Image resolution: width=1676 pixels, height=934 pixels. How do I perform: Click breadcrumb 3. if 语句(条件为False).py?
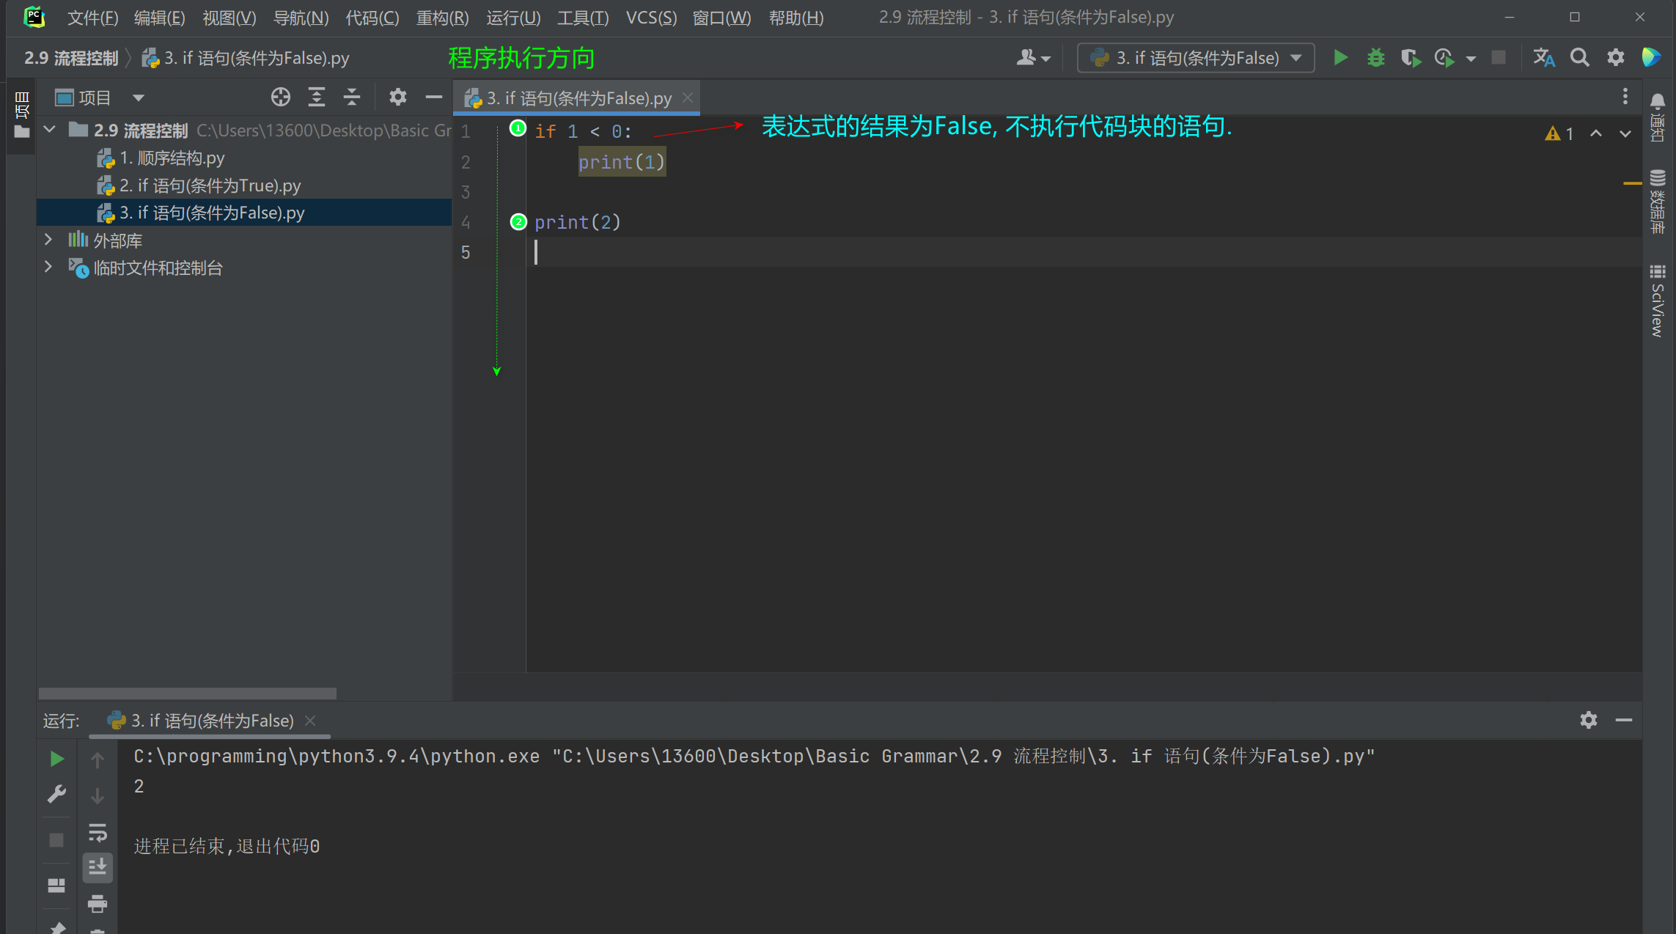[x=246, y=58]
